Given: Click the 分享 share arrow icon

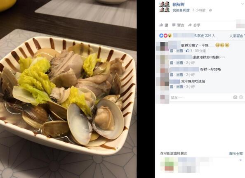Looking at the screenshot, I should (x=190, y=25).
